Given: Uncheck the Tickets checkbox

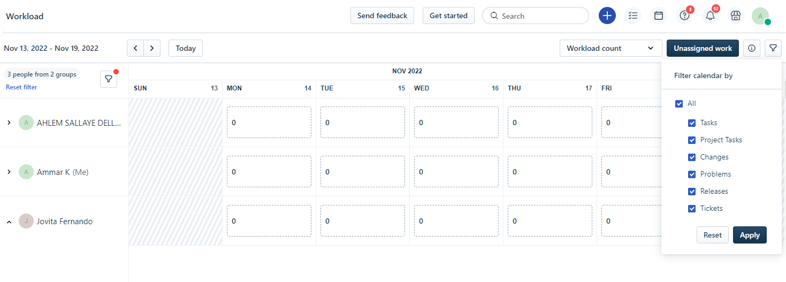Looking at the screenshot, I should 692,209.
